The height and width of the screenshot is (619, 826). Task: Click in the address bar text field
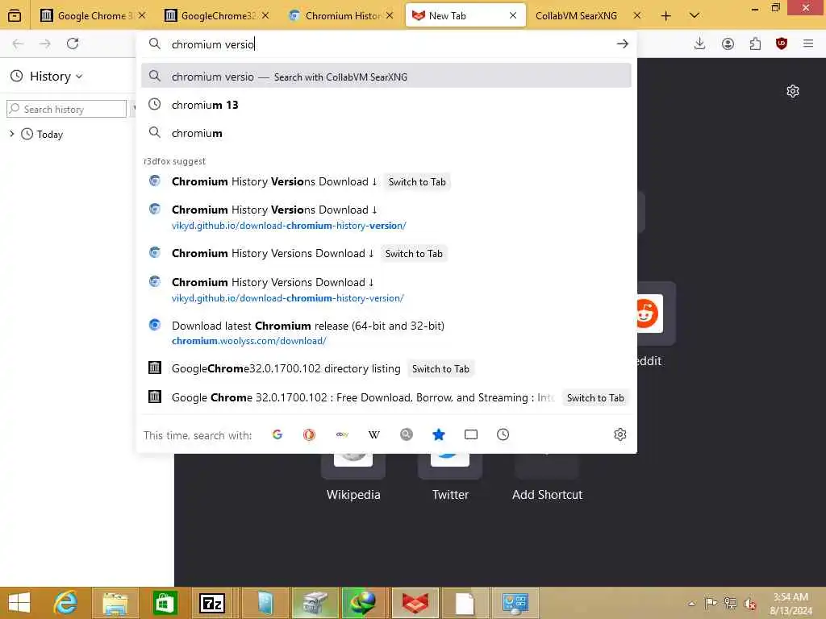(390, 44)
